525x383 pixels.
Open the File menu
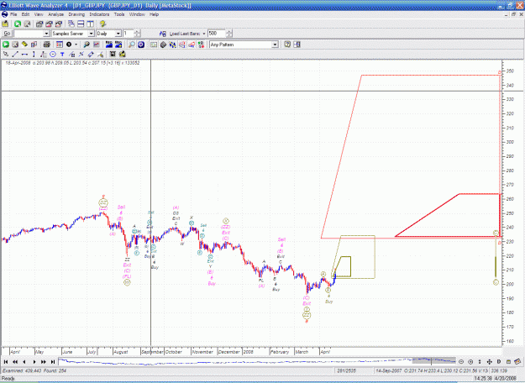(x=13, y=14)
